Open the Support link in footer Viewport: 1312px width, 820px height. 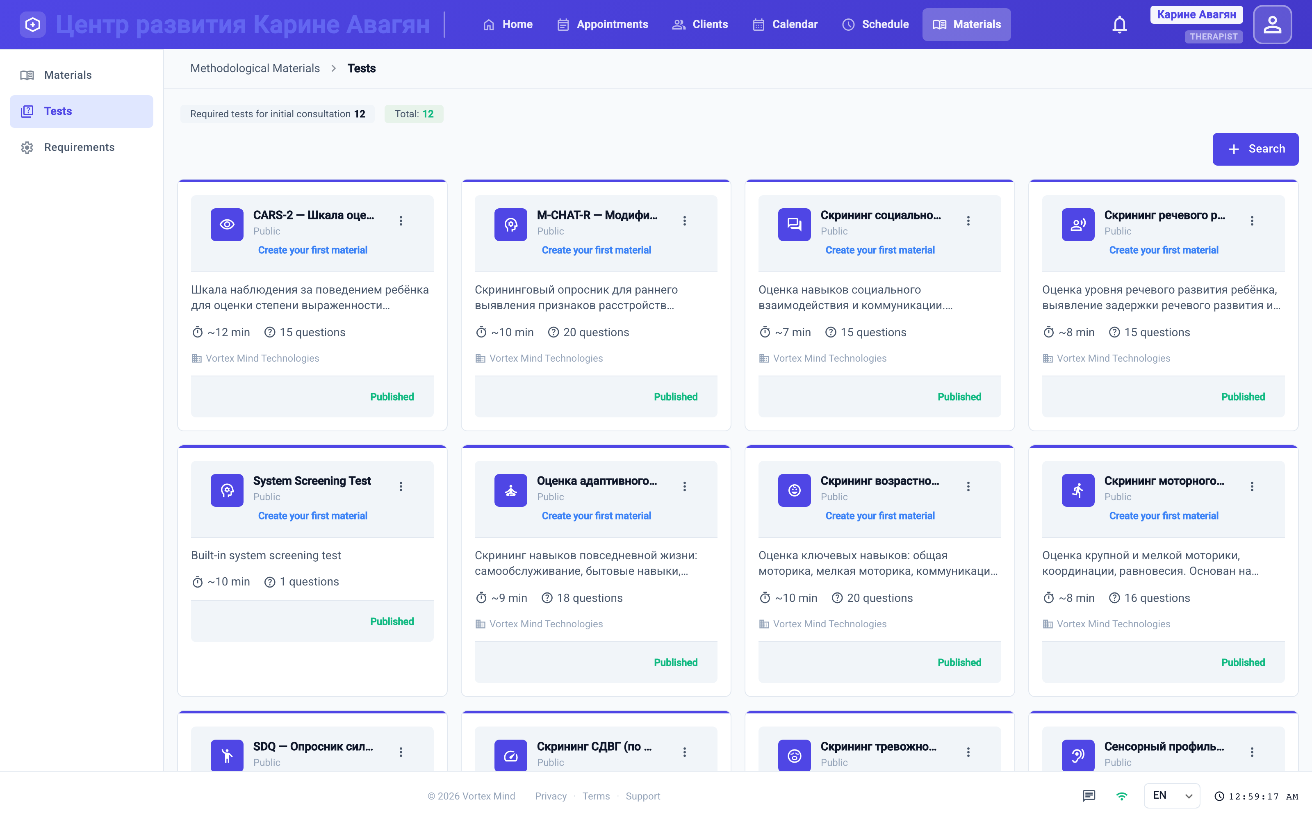click(643, 796)
